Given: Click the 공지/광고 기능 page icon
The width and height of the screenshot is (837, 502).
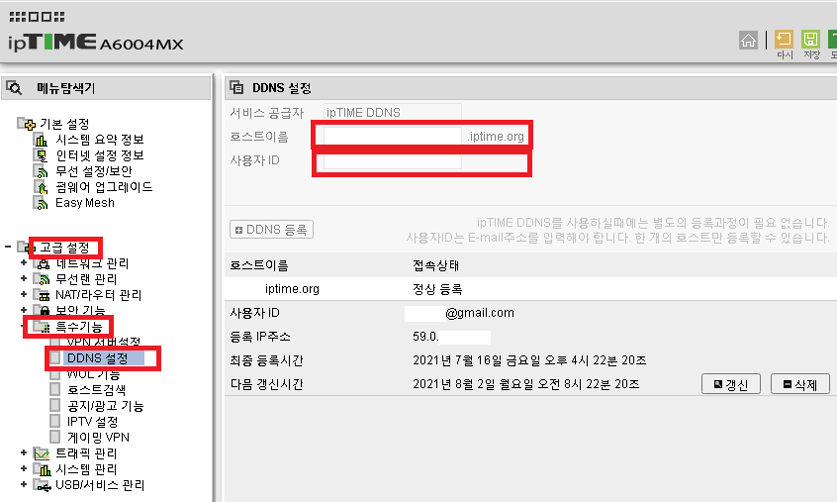Looking at the screenshot, I should tap(55, 406).
